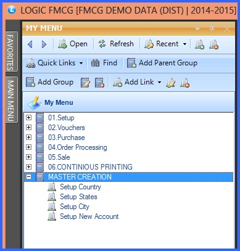Open the Recent dropdown arrow

[184, 44]
